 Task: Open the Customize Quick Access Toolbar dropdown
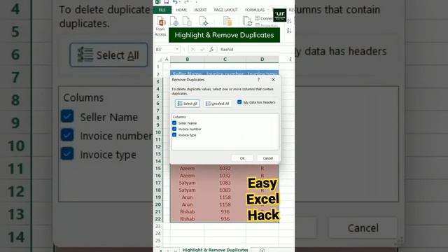(x=196, y=2)
